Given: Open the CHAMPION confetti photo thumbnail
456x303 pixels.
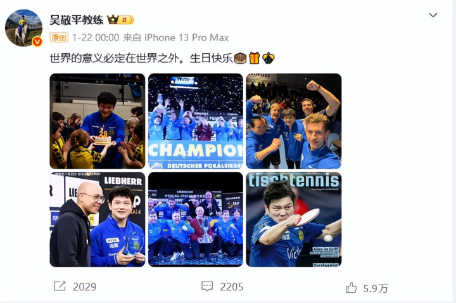Looking at the screenshot, I should pos(196,121).
